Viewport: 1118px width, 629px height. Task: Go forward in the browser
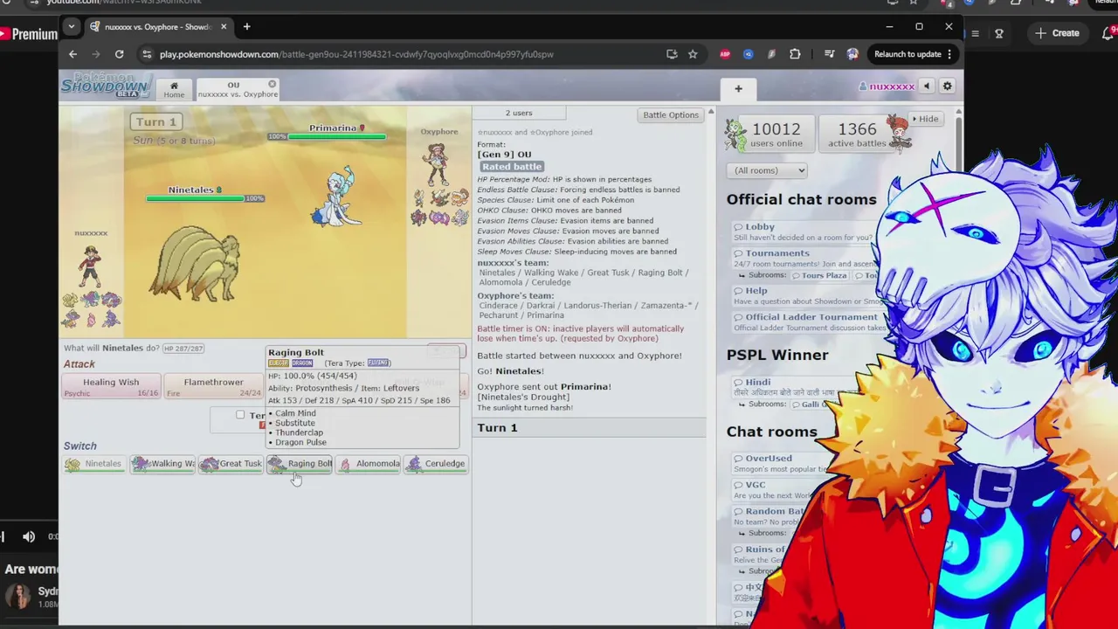coord(96,54)
